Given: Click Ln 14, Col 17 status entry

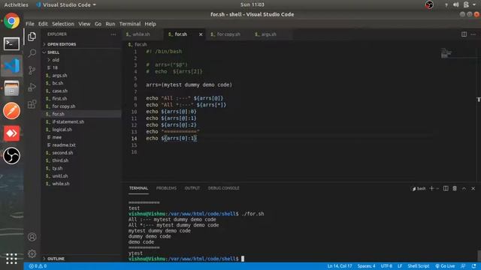Looking at the screenshot, I should [x=339, y=266].
